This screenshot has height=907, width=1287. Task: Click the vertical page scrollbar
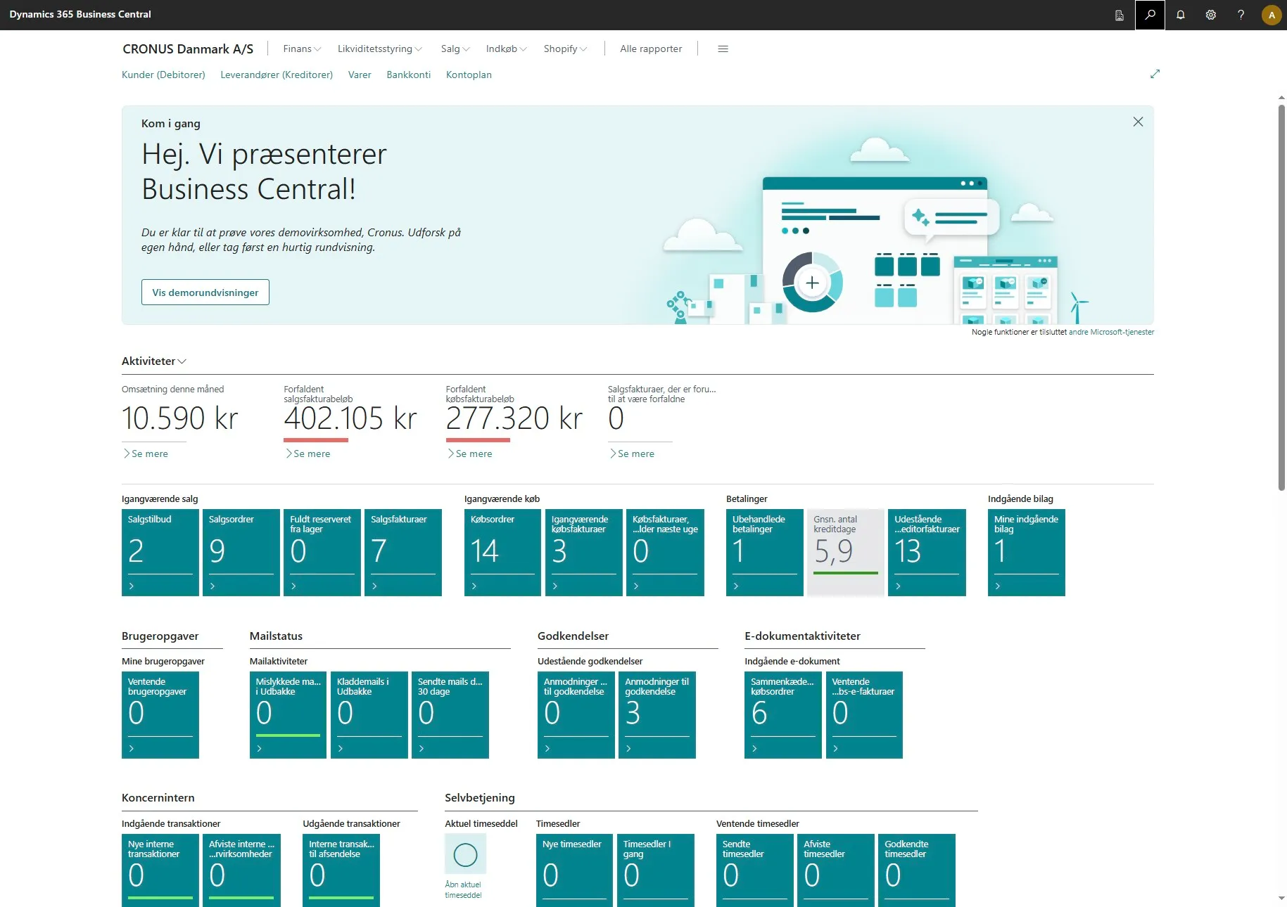click(1281, 297)
